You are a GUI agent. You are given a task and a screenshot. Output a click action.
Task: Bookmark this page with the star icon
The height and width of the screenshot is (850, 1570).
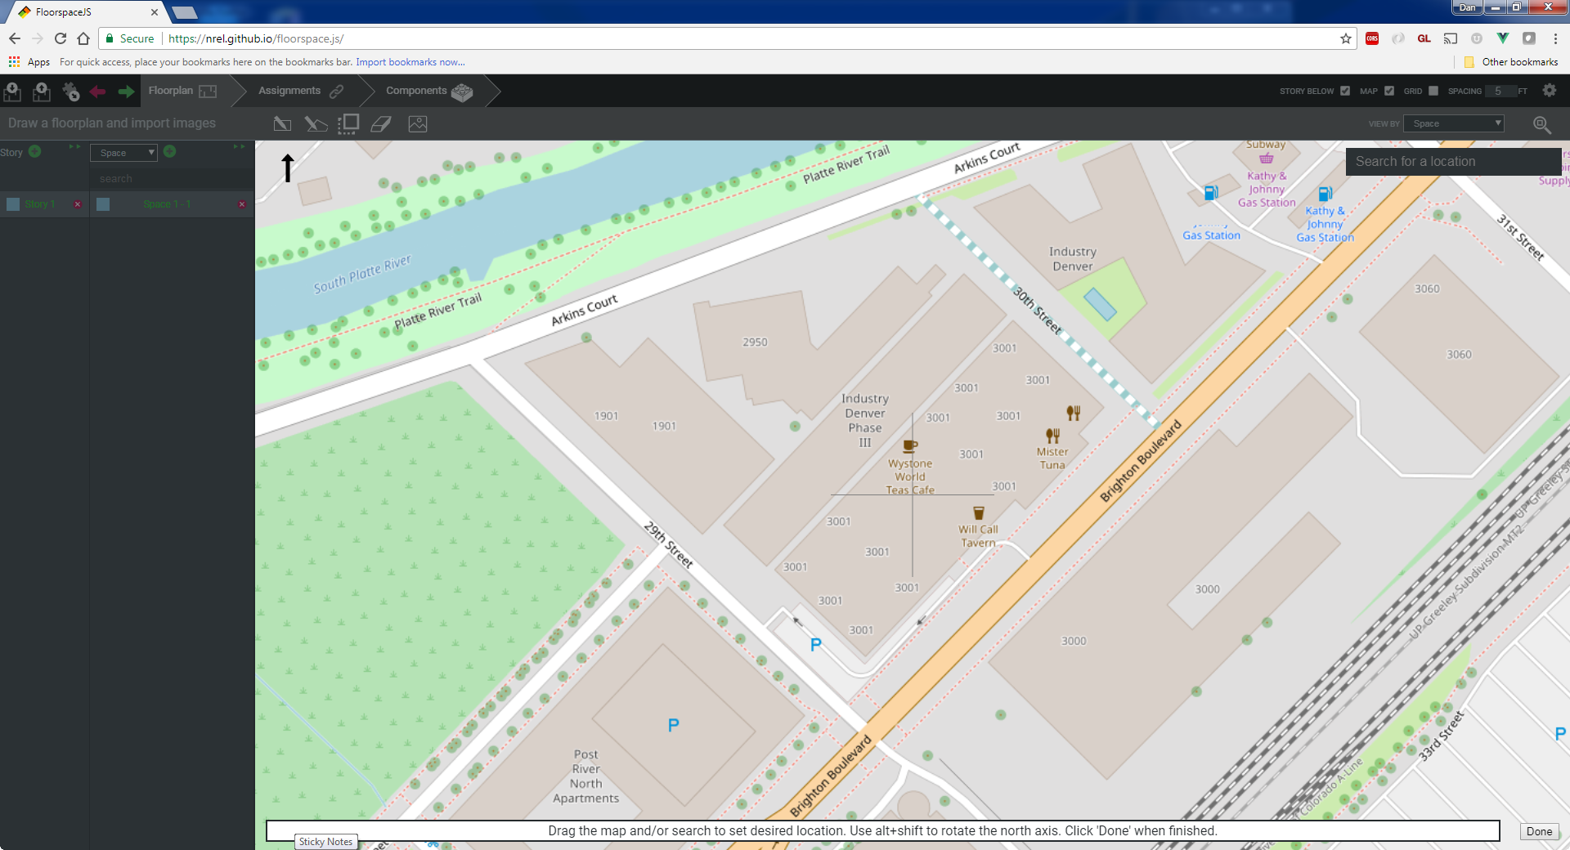[x=1346, y=38]
